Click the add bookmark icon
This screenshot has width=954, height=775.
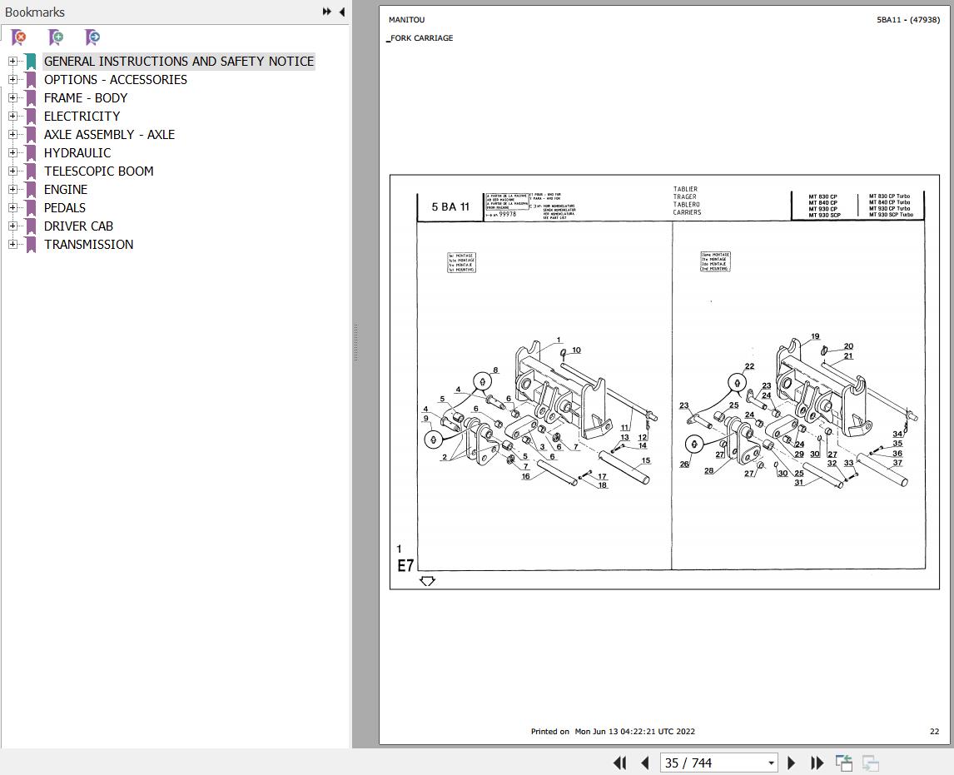coord(56,37)
